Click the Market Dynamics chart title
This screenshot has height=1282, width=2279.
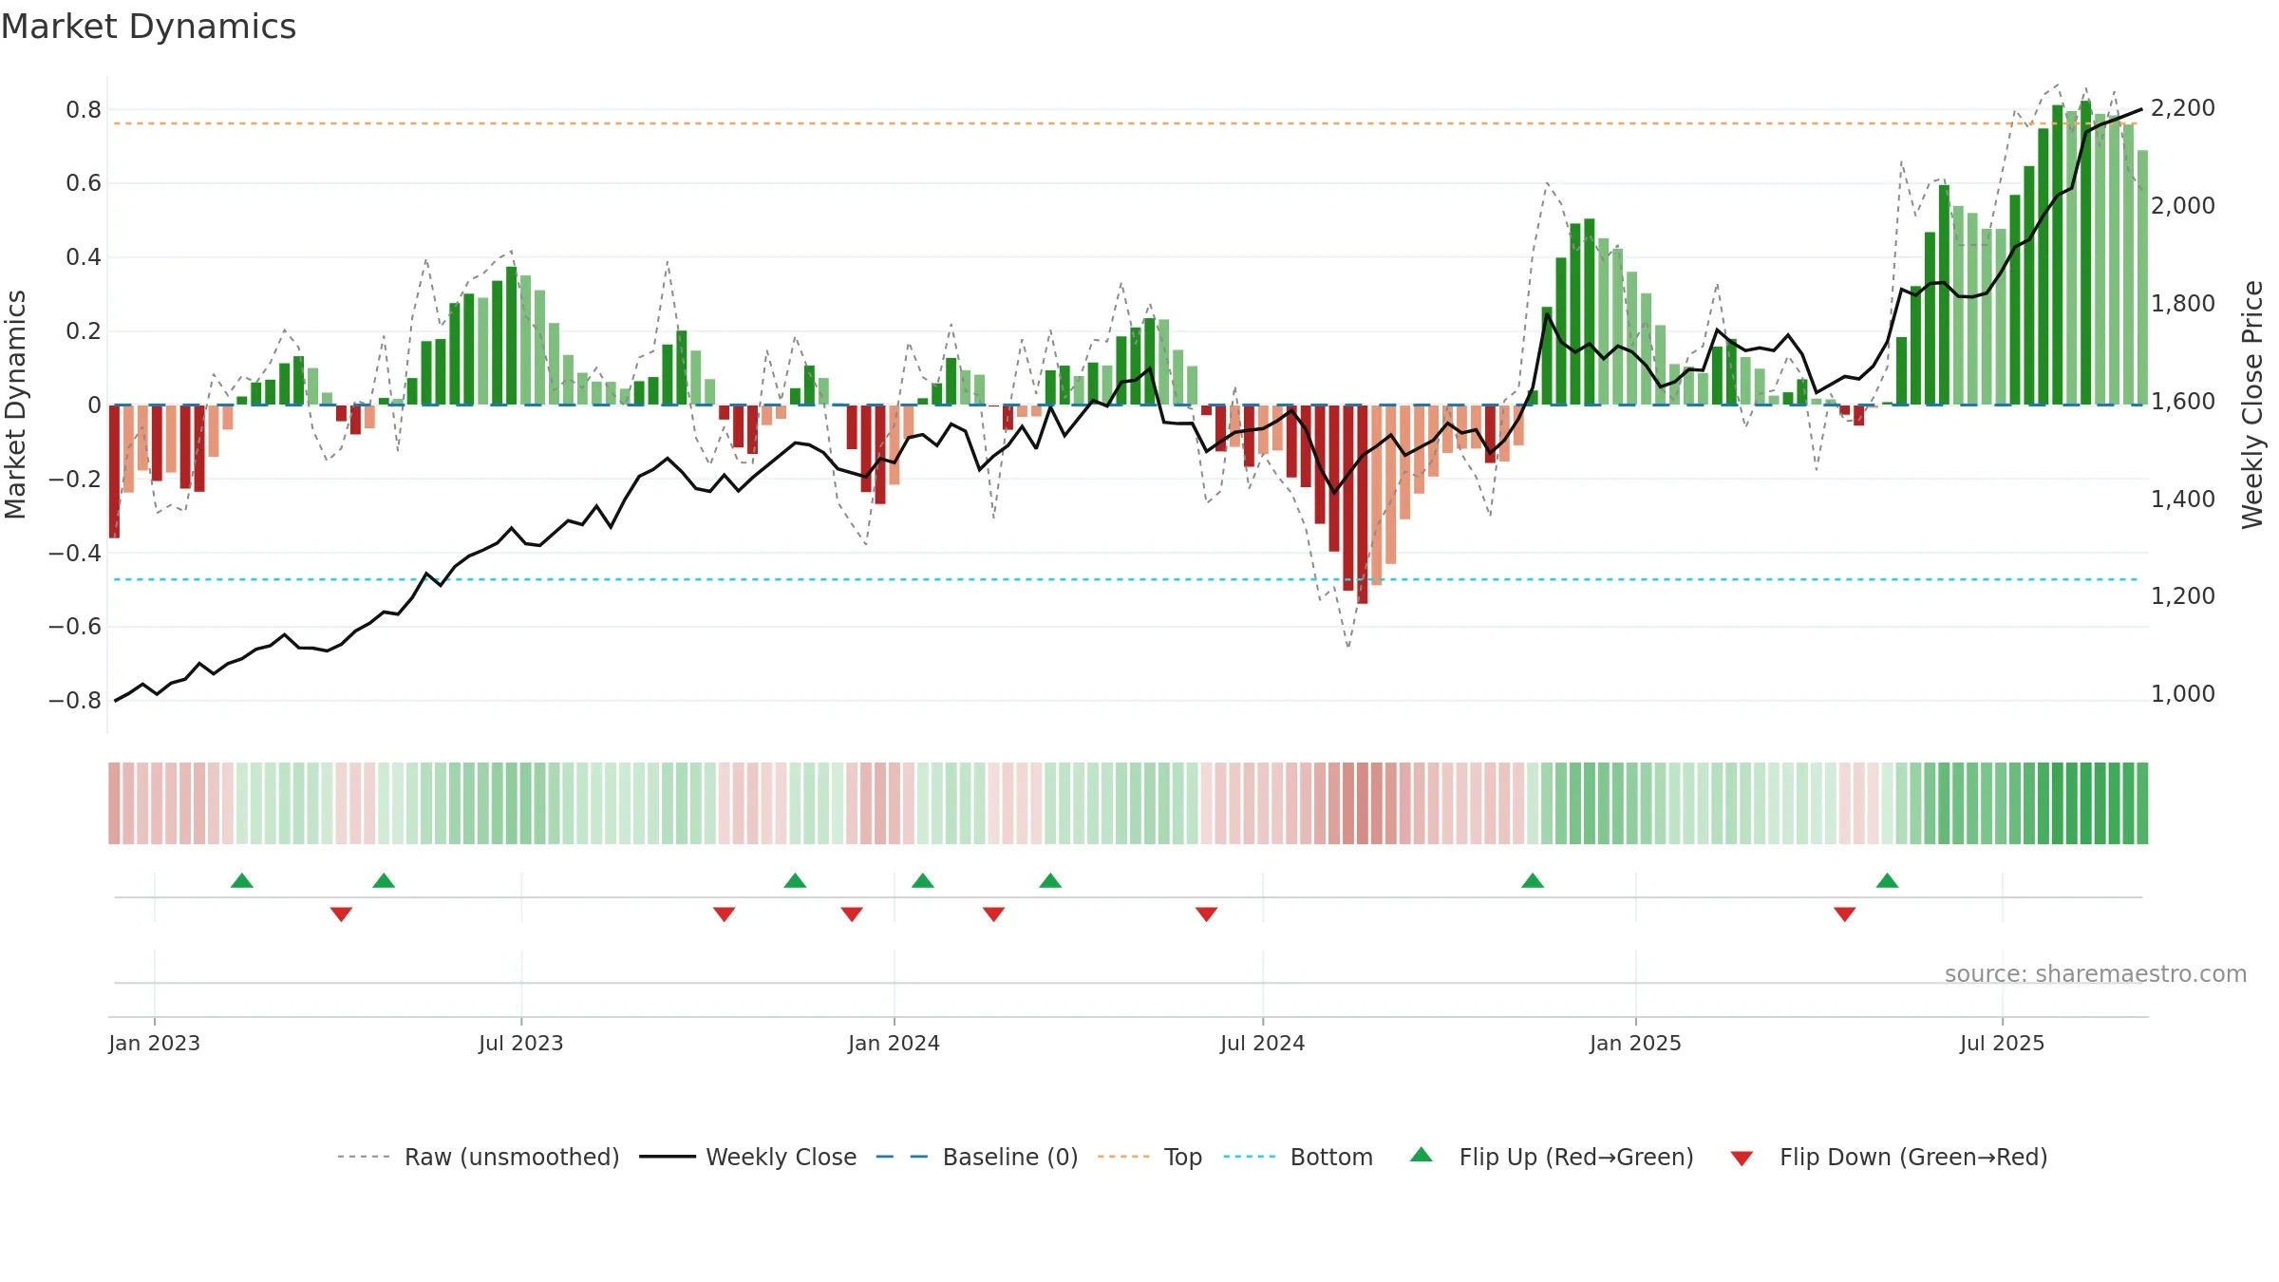coord(148,27)
